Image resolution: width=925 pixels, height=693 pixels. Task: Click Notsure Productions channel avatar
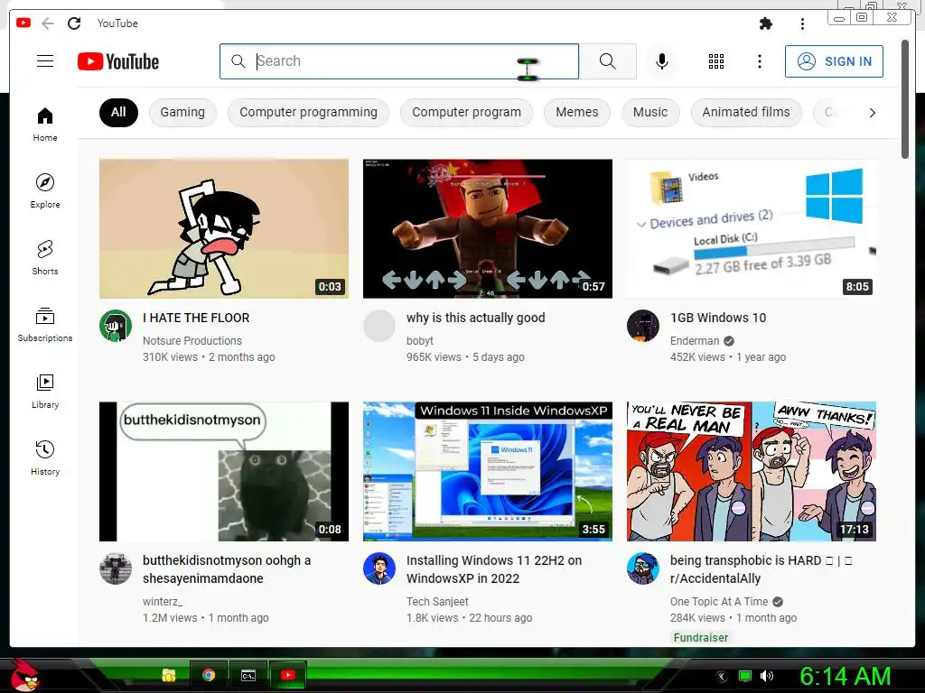pos(116,326)
